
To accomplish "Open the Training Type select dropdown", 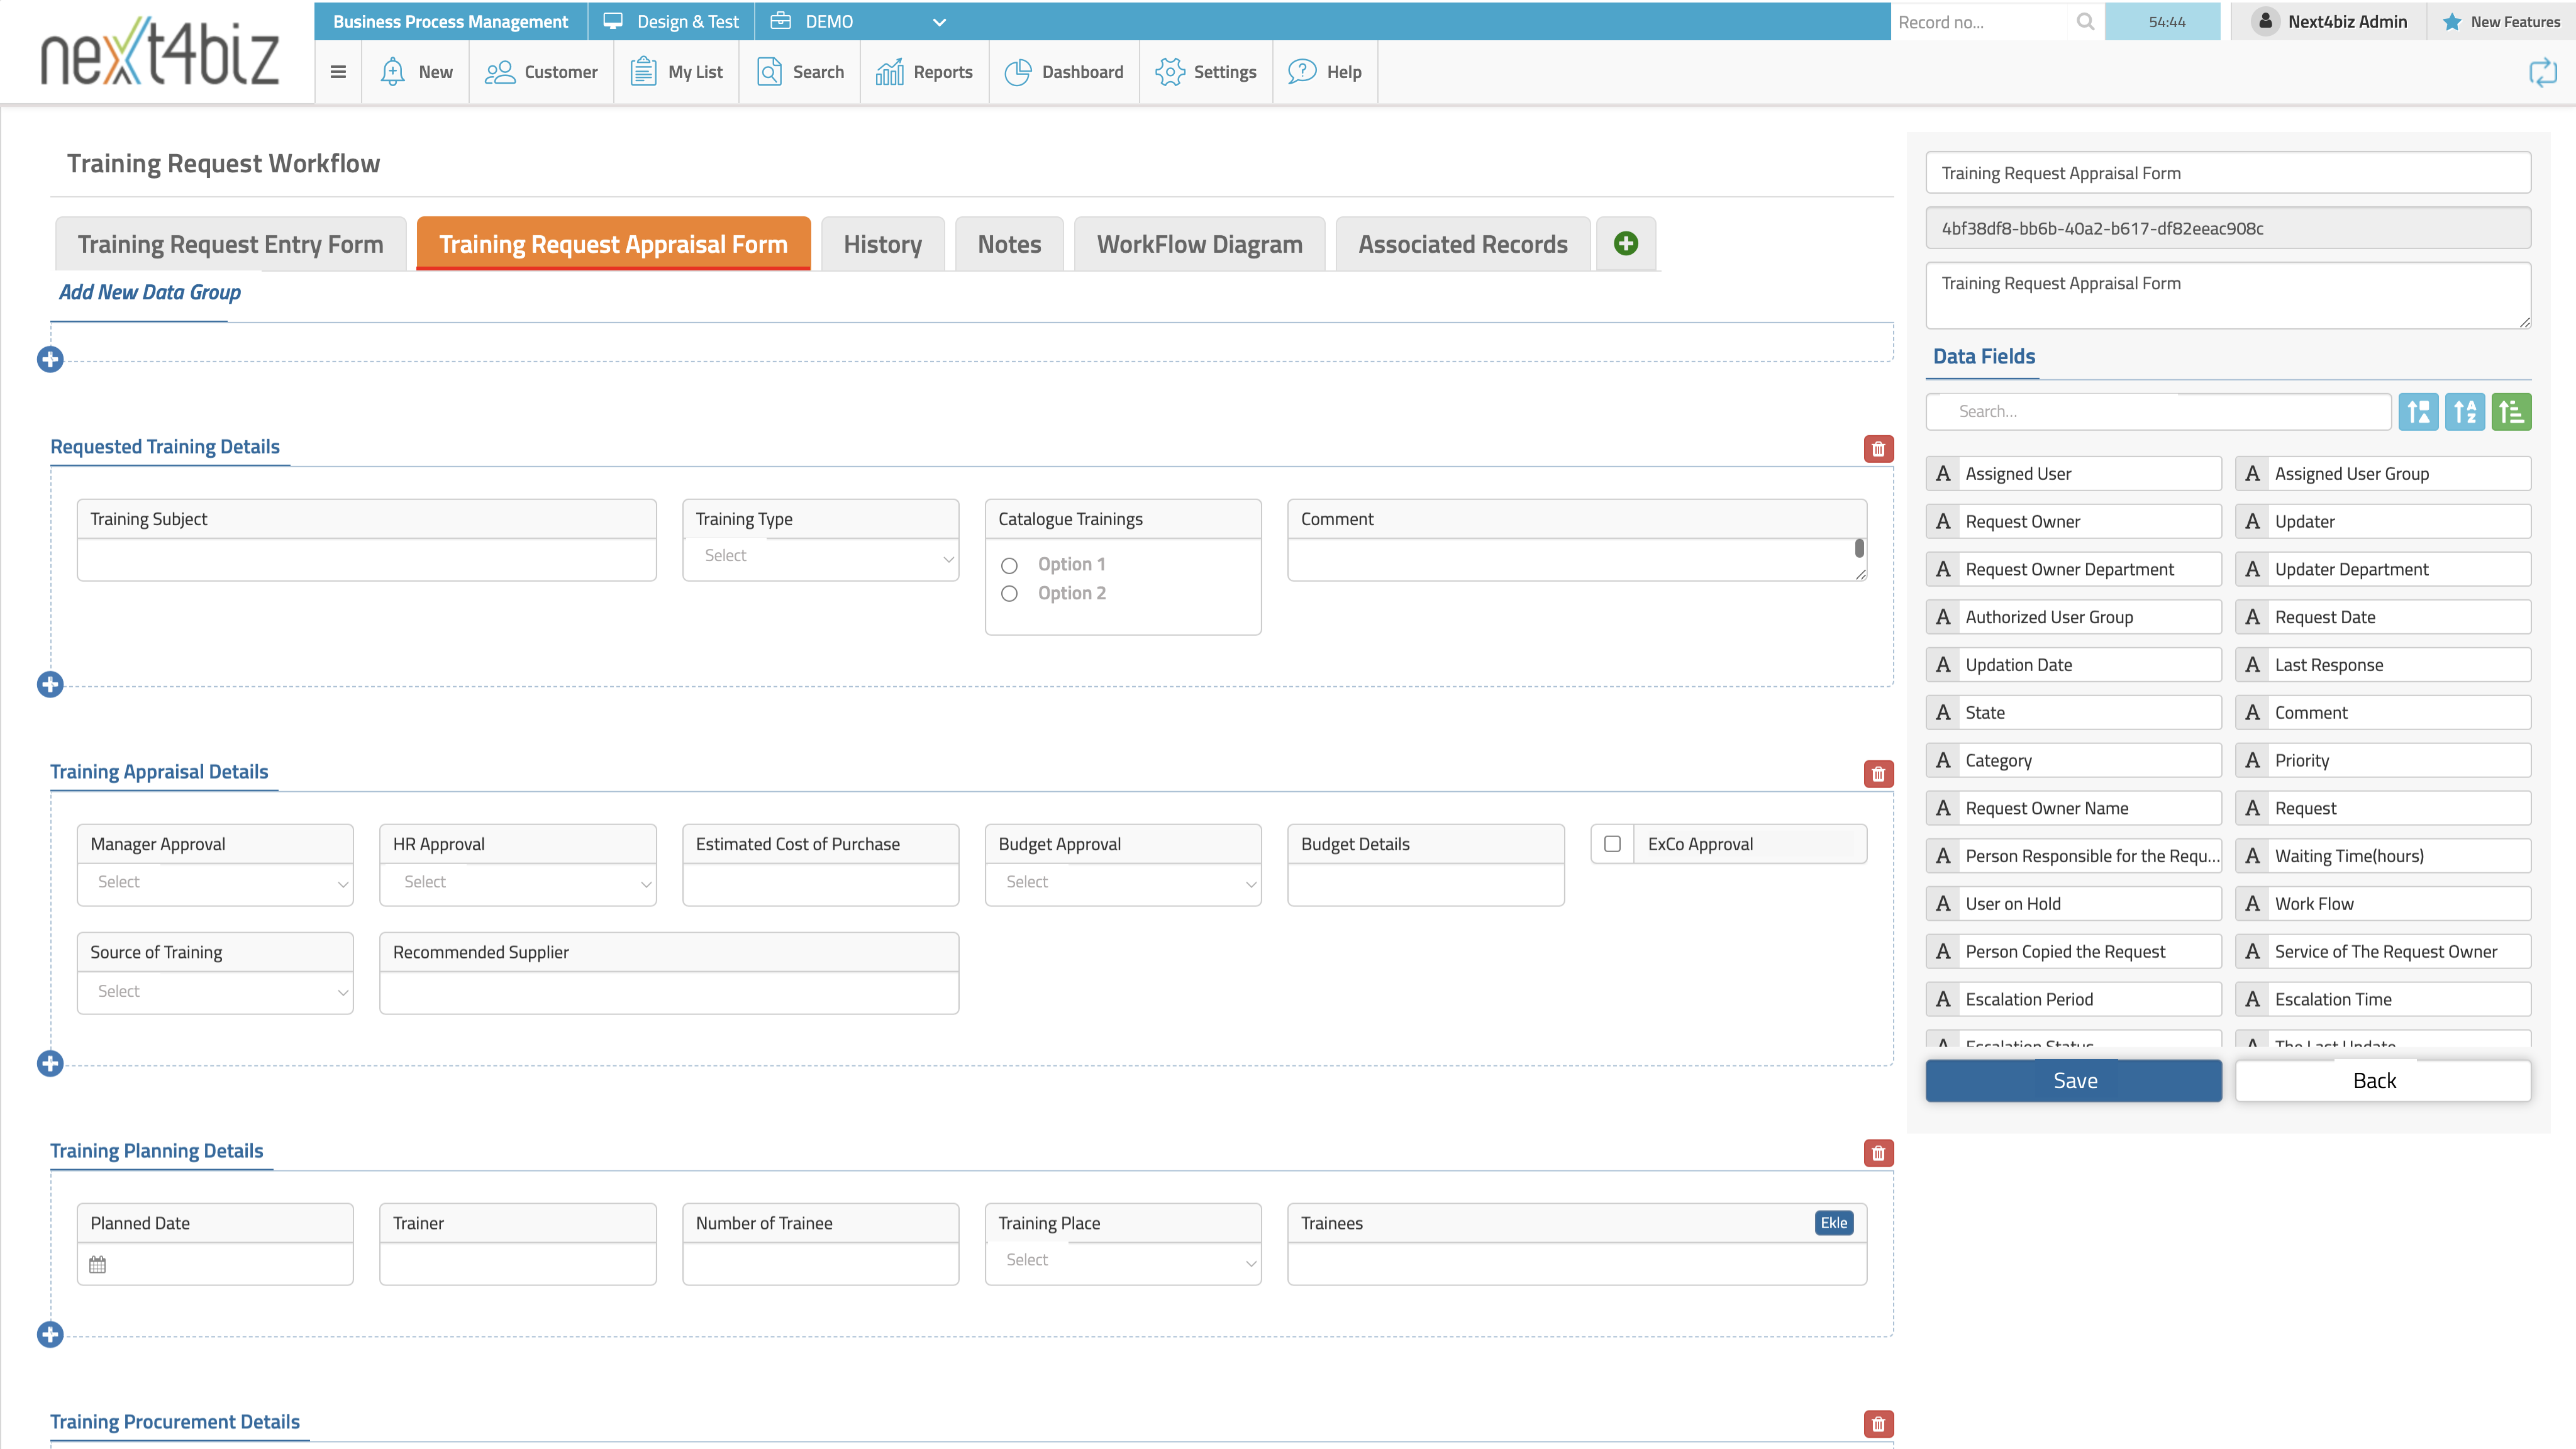I will coord(820,557).
